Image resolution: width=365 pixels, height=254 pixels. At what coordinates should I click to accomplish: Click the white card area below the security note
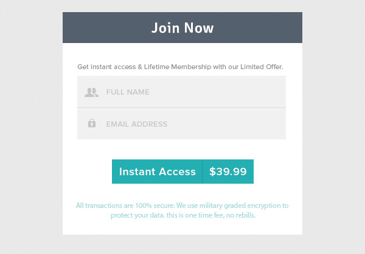(182, 228)
